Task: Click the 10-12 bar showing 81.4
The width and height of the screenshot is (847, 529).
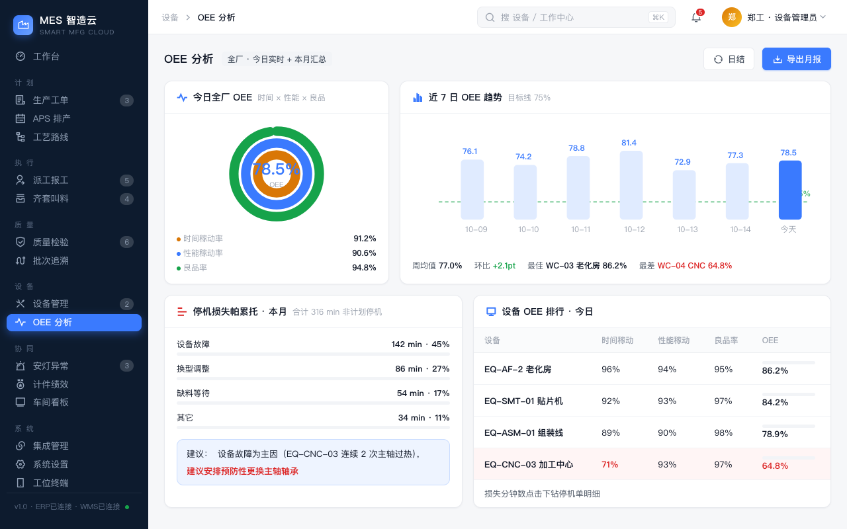Action: click(631, 185)
